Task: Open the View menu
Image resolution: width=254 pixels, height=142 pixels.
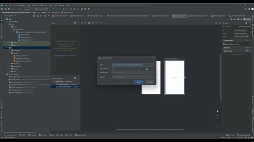Action: (15, 5)
